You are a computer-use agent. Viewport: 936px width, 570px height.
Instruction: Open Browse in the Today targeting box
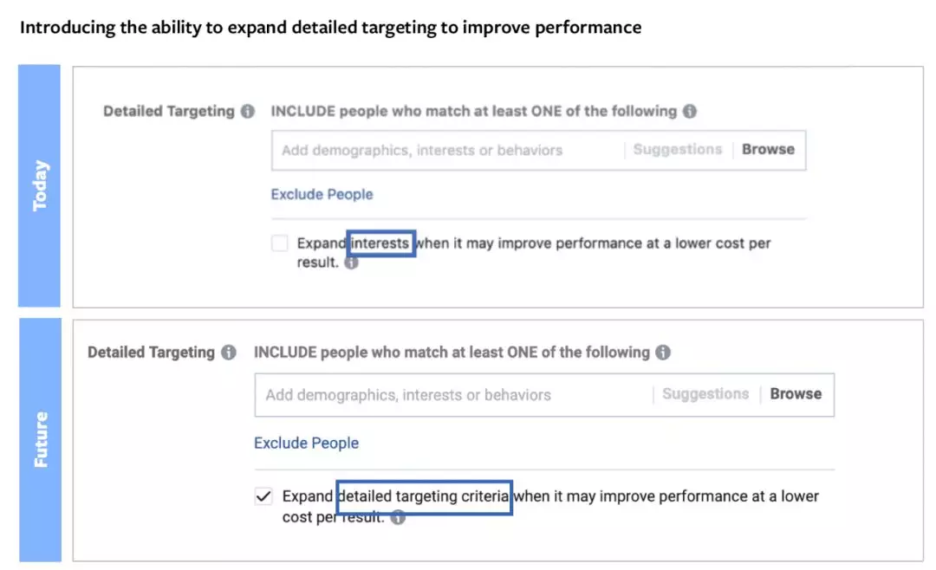[x=768, y=150]
